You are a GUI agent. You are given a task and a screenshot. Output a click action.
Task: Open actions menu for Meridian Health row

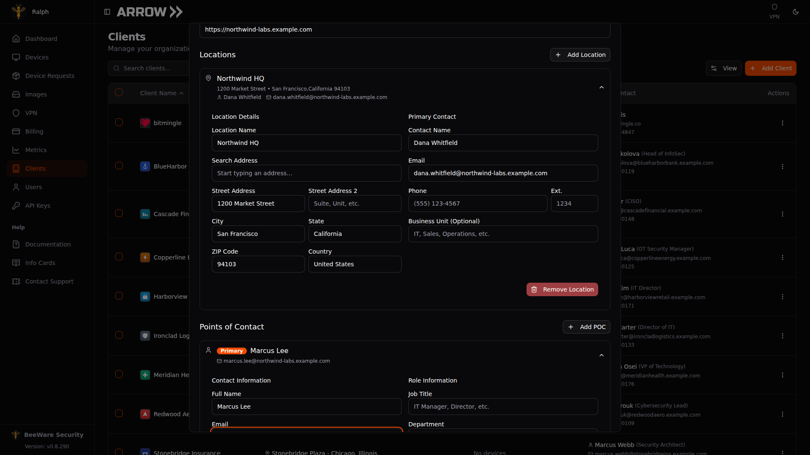pos(783,375)
